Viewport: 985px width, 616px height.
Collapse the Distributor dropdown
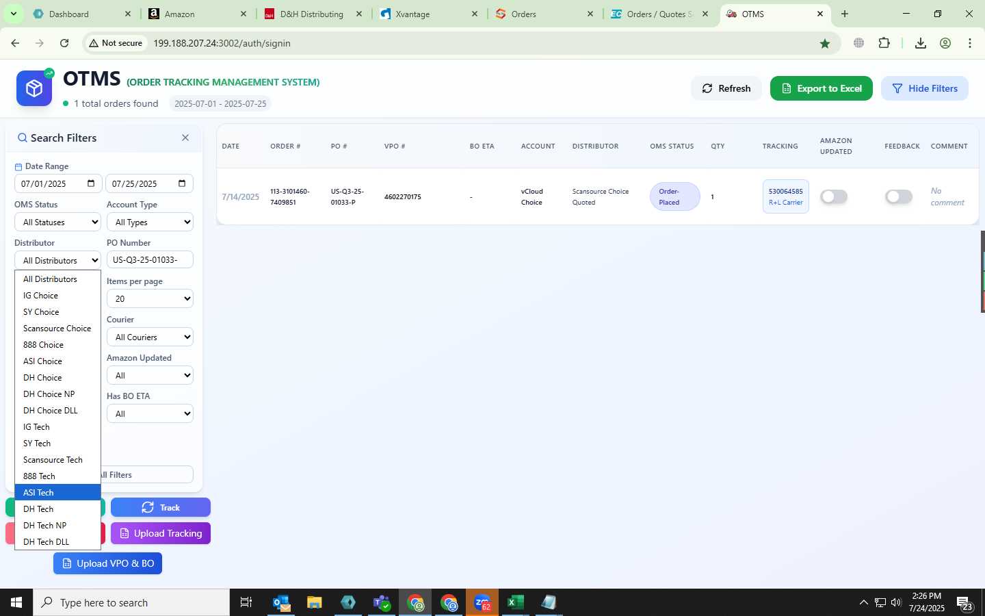coord(57,260)
